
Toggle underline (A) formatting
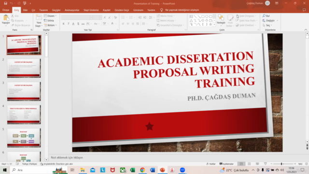tap(73, 24)
